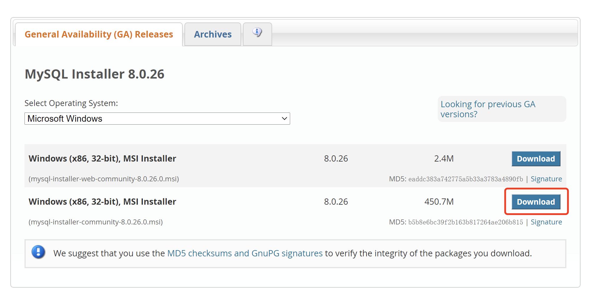Open Signature link for the web-community installer
Screen dimensions: 595x303
(546, 179)
